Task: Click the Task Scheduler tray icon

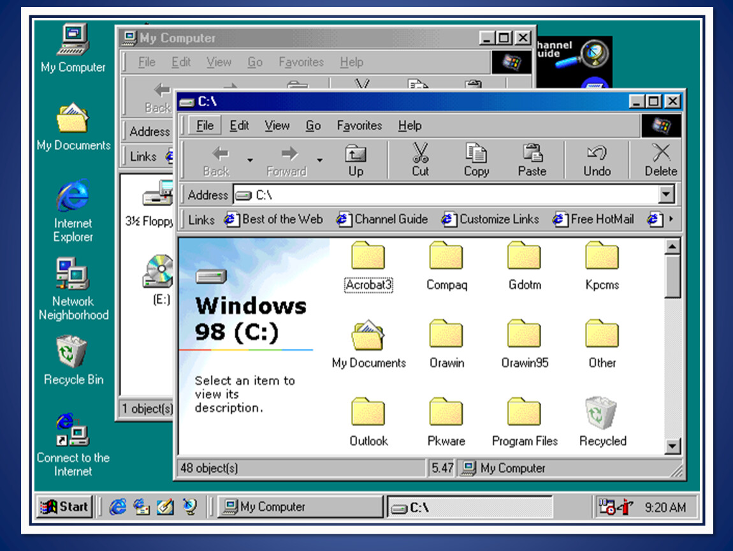Action: point(607,506)
